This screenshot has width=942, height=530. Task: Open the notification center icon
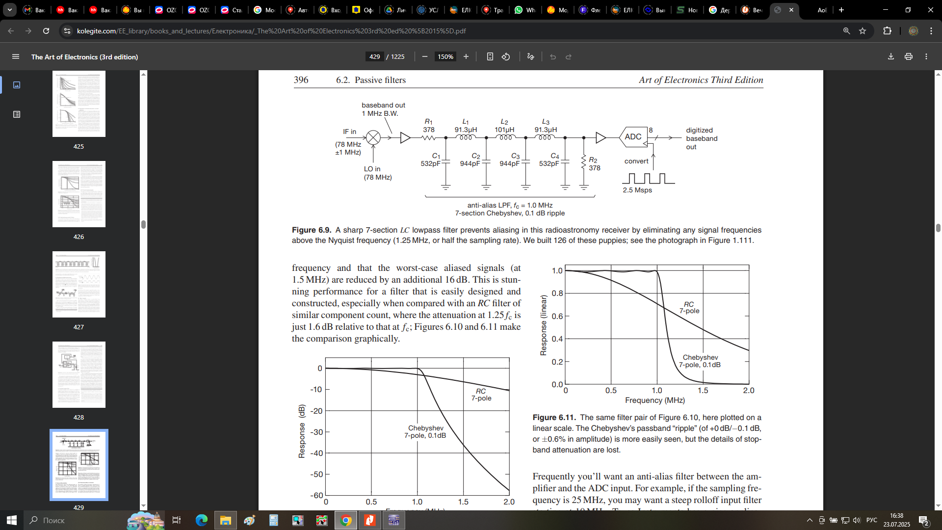924,520
